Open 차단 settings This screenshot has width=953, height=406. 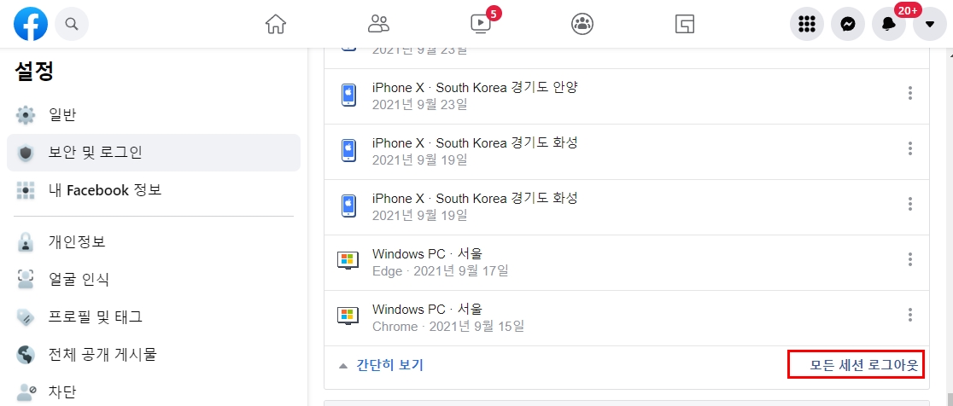154,391
